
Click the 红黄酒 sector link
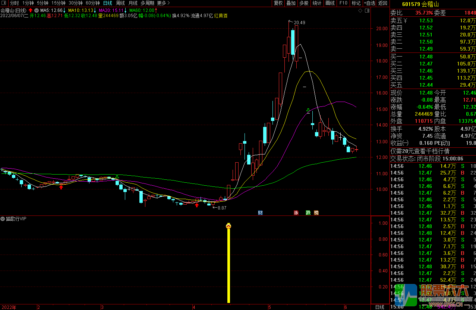pos(221,16)
